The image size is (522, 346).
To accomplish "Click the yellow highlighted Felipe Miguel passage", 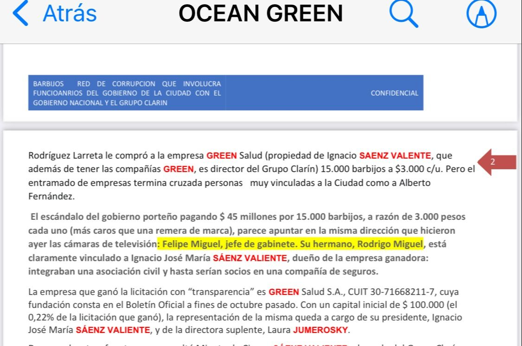I will (x=290, y=244).
